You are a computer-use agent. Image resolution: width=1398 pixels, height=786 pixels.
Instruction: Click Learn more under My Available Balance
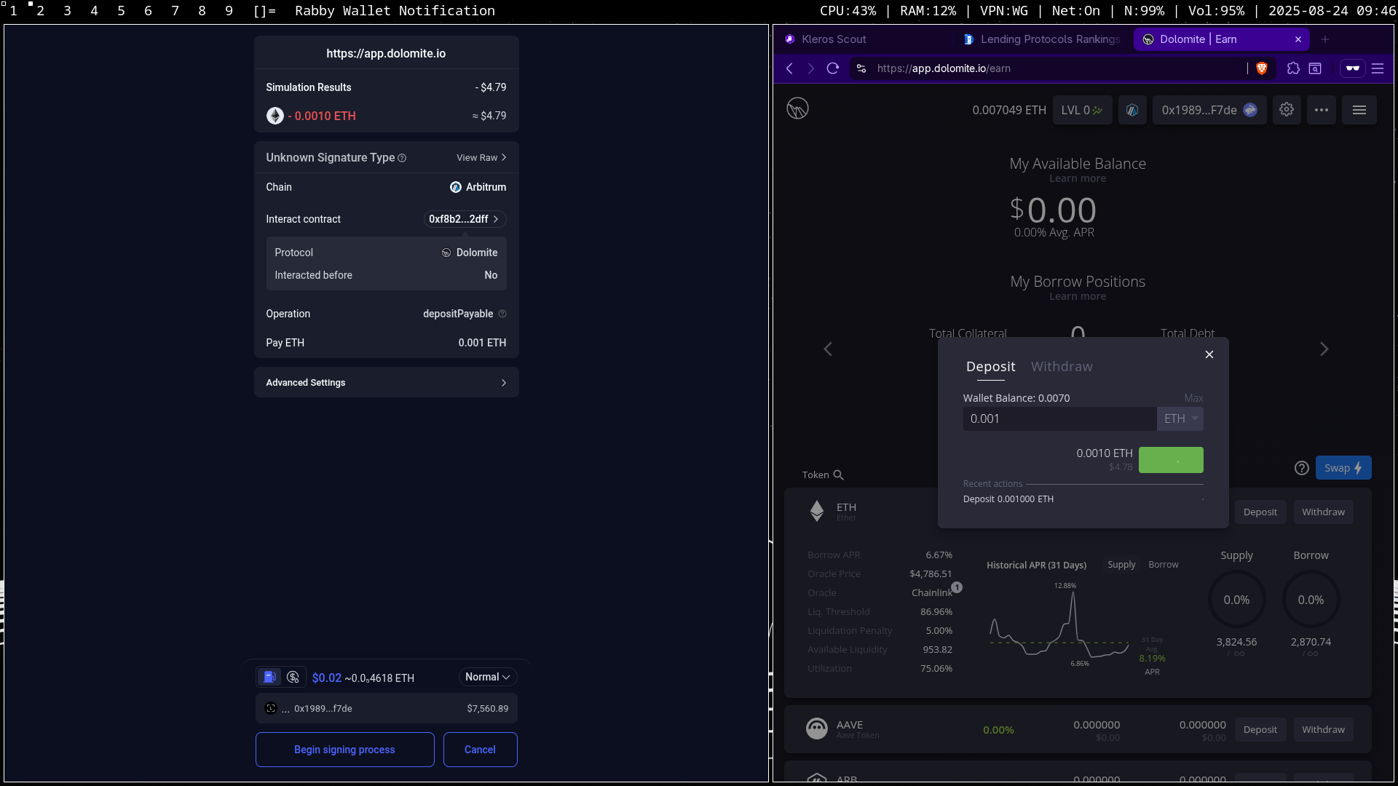1078,179
